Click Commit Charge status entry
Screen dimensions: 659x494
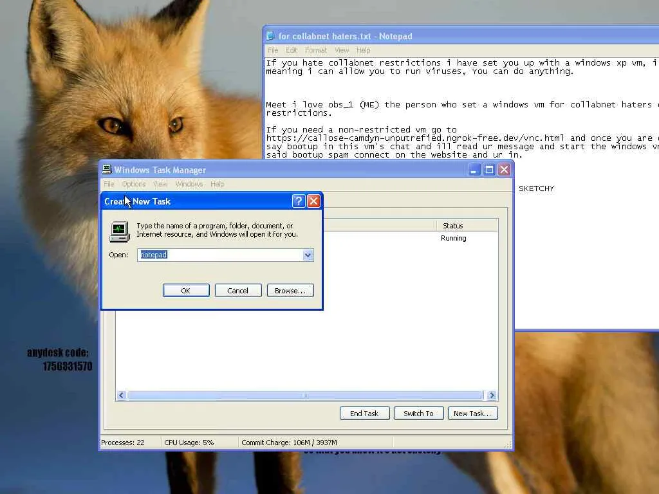pyautogui.click(x=289, y=443)
